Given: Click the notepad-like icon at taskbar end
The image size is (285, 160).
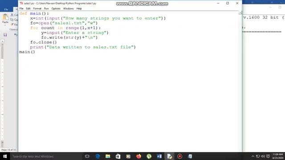Looking at the screenshot, I should [190, 156].
